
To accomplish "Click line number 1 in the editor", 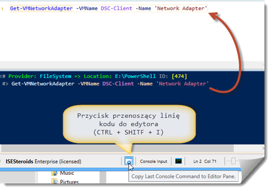I will (x=3, y=9).
